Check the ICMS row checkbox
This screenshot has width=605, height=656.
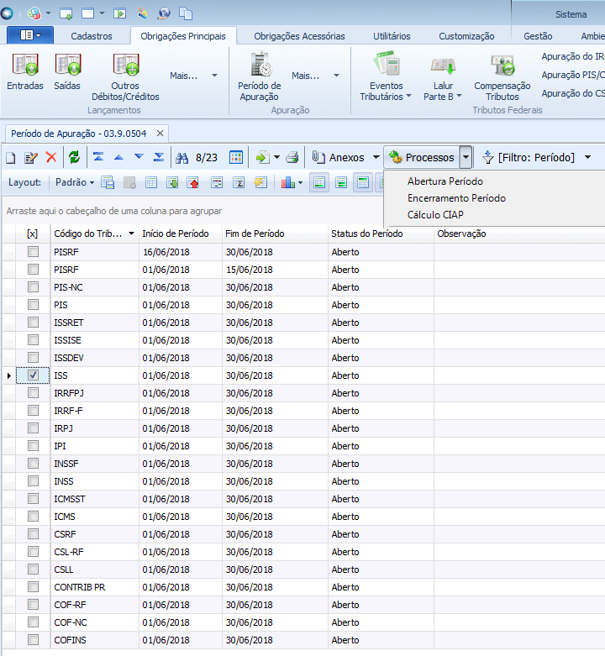point(33,517)
